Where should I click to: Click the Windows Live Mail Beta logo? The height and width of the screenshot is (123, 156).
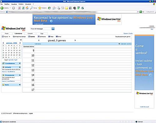(x=13, y=28)
